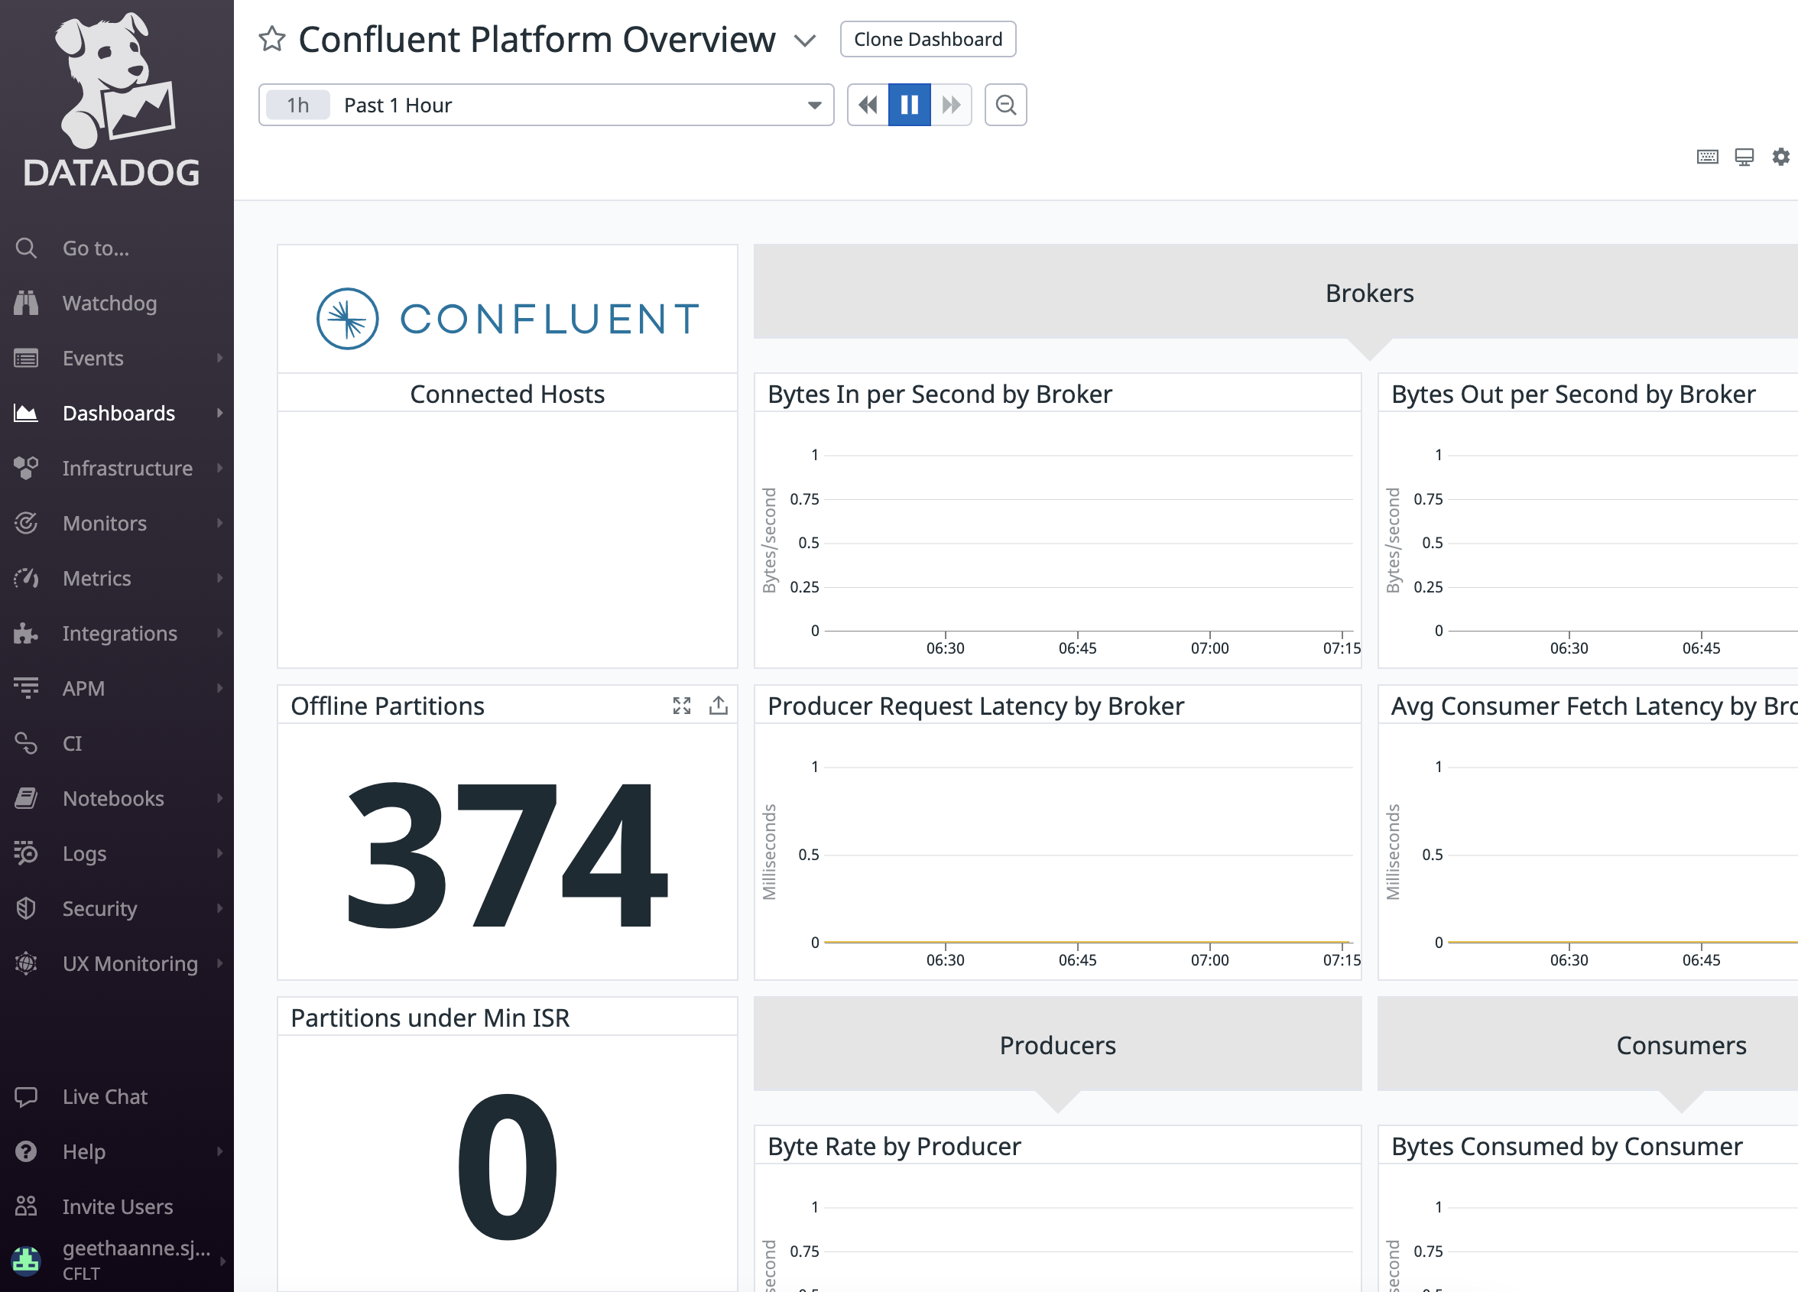Screen dimensions: 1798x1292
Task: Star the Confluent Platform Overview dashboard
Action: tap(272, 39)
